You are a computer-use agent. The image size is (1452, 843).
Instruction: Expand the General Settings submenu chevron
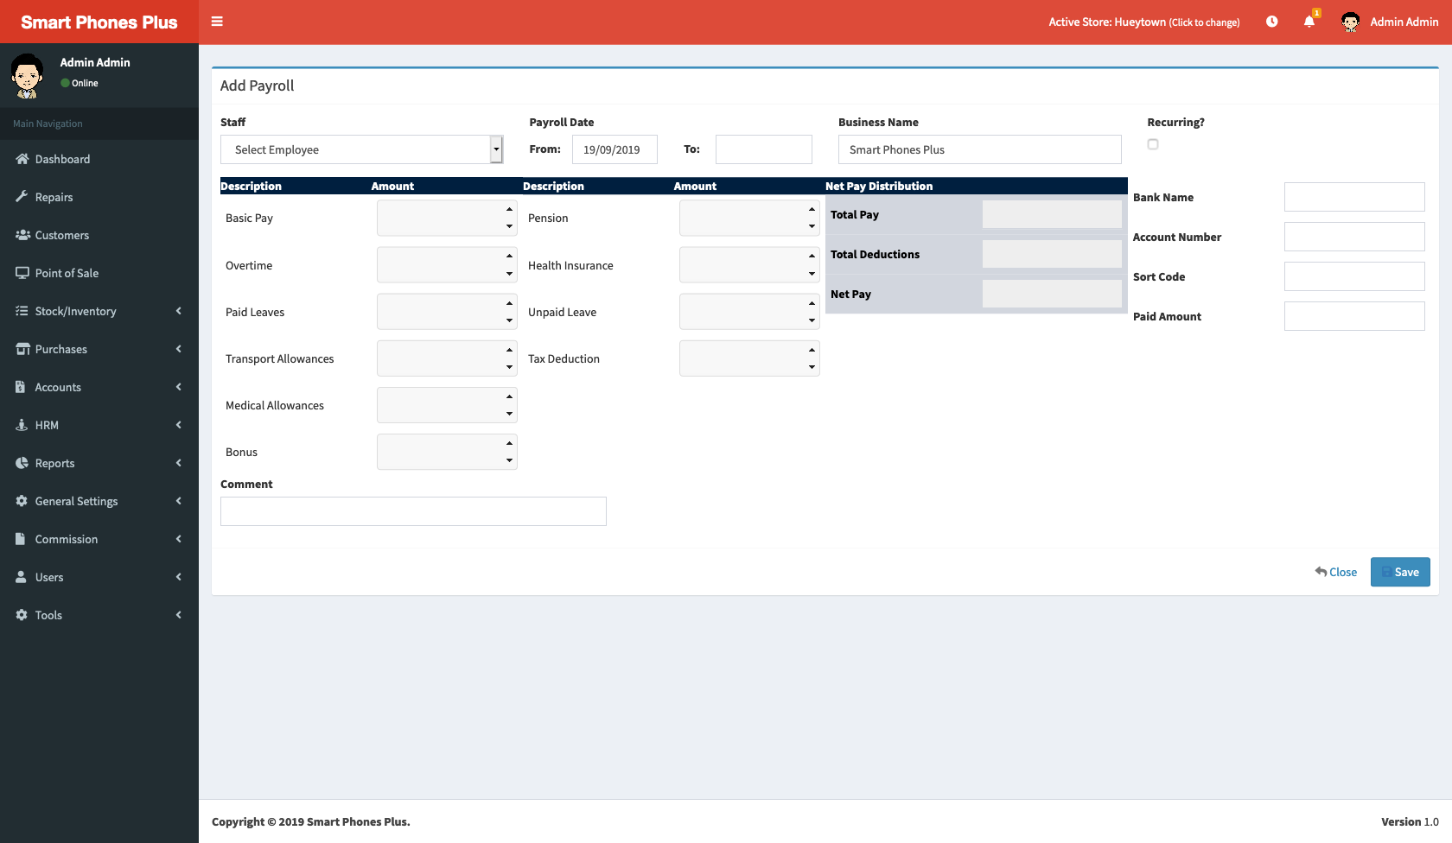click(179, 501)
